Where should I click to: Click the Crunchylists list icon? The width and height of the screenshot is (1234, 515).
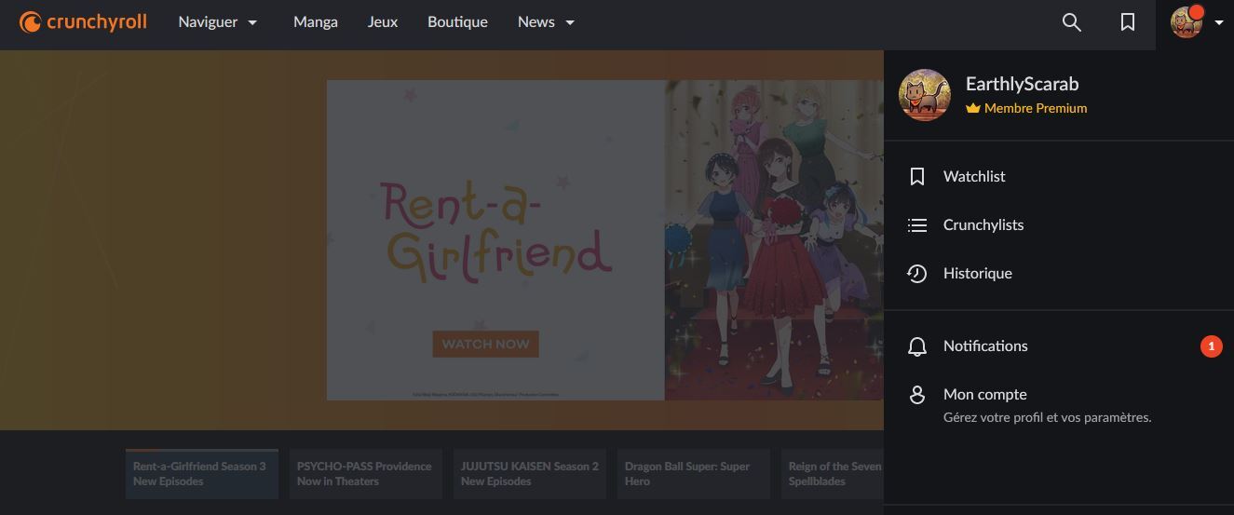pyautogui.click(x=917, y=224)
